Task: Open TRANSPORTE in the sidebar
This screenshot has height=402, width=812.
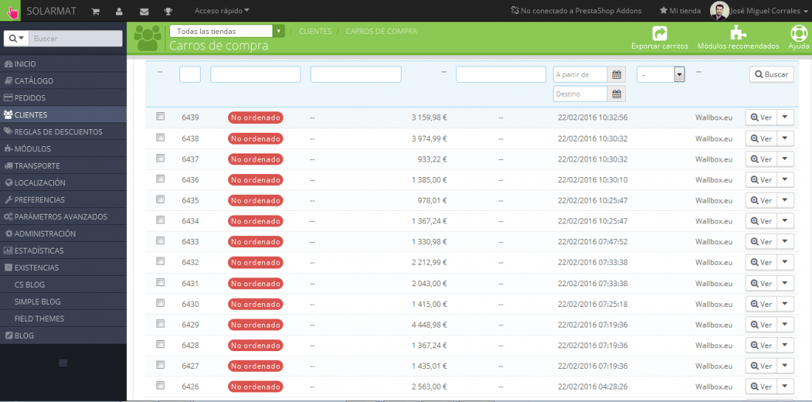Action: [x=63, y=165]
